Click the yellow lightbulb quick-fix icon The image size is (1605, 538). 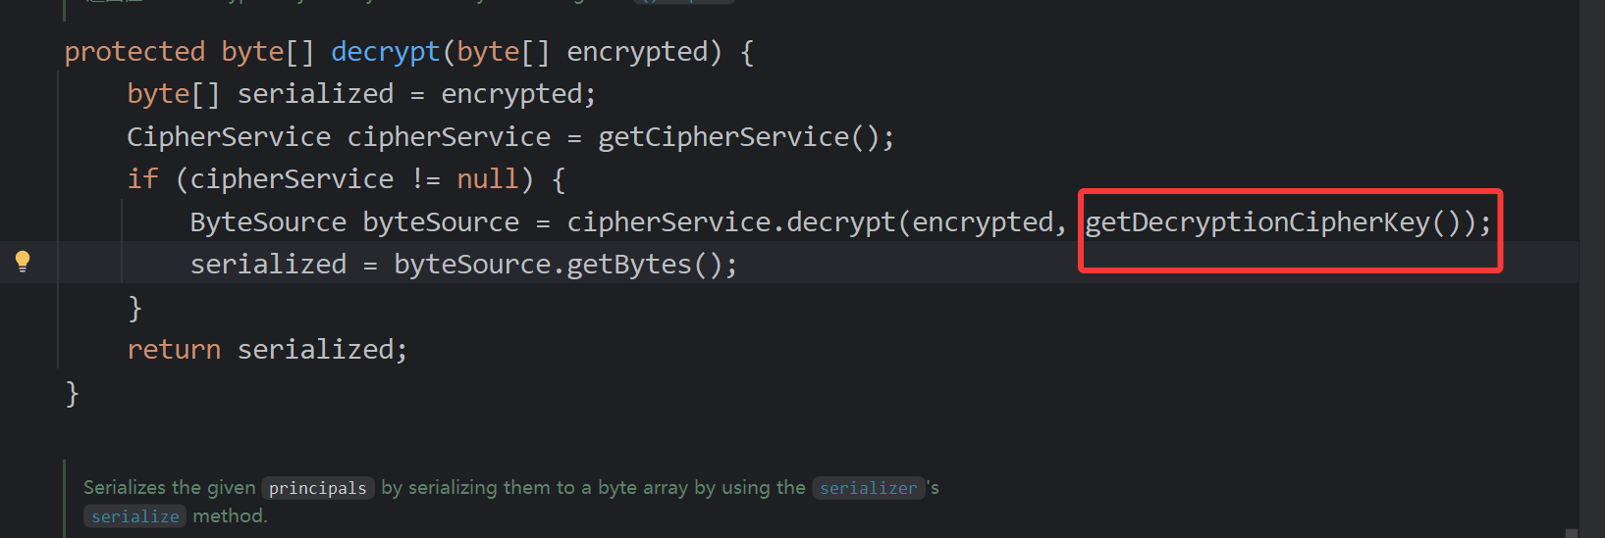tap(23, 262)
